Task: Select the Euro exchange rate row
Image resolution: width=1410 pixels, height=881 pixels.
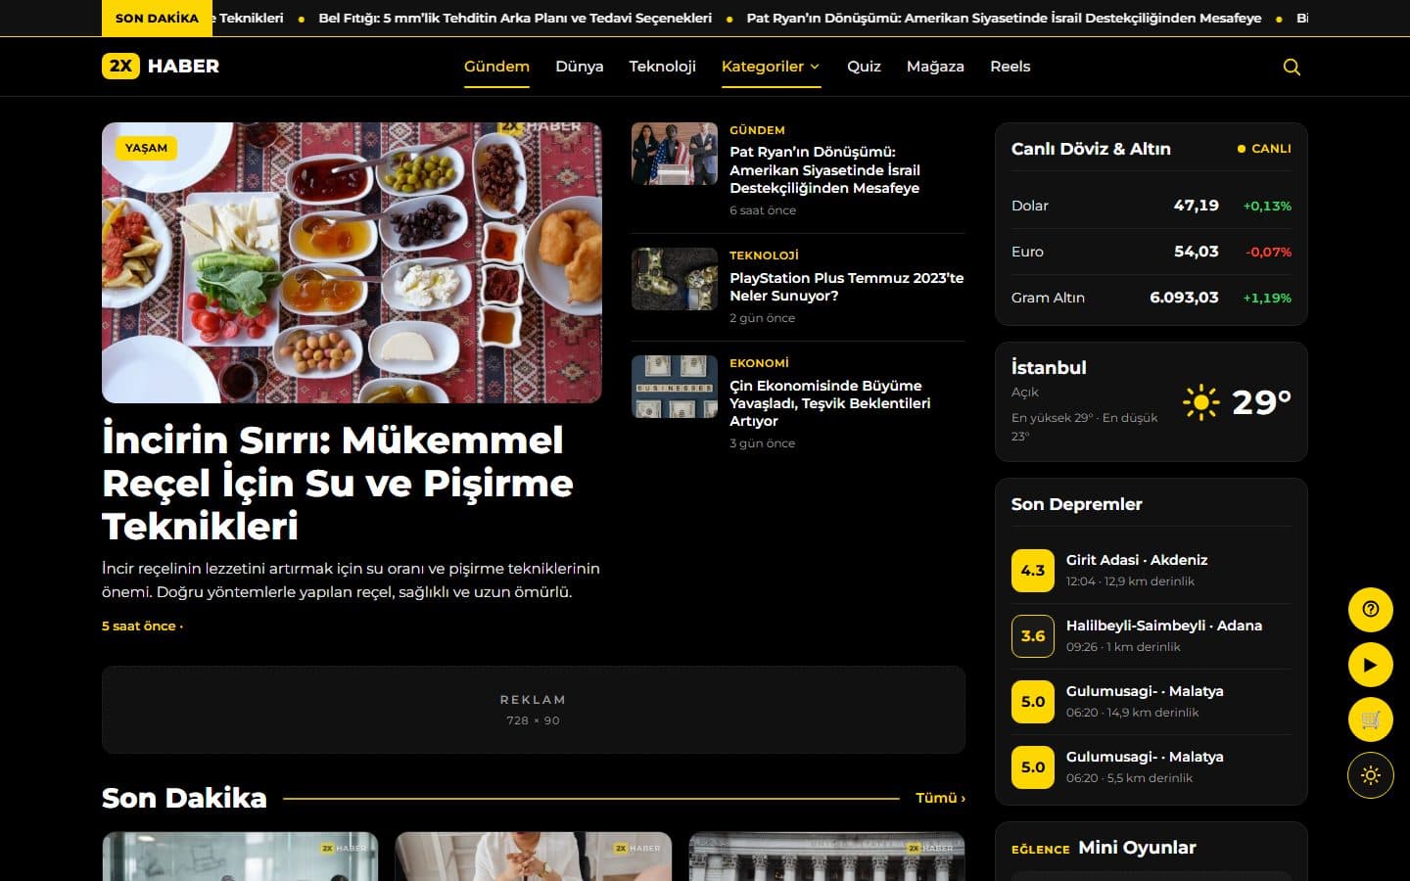Action: coord(1151,252)
